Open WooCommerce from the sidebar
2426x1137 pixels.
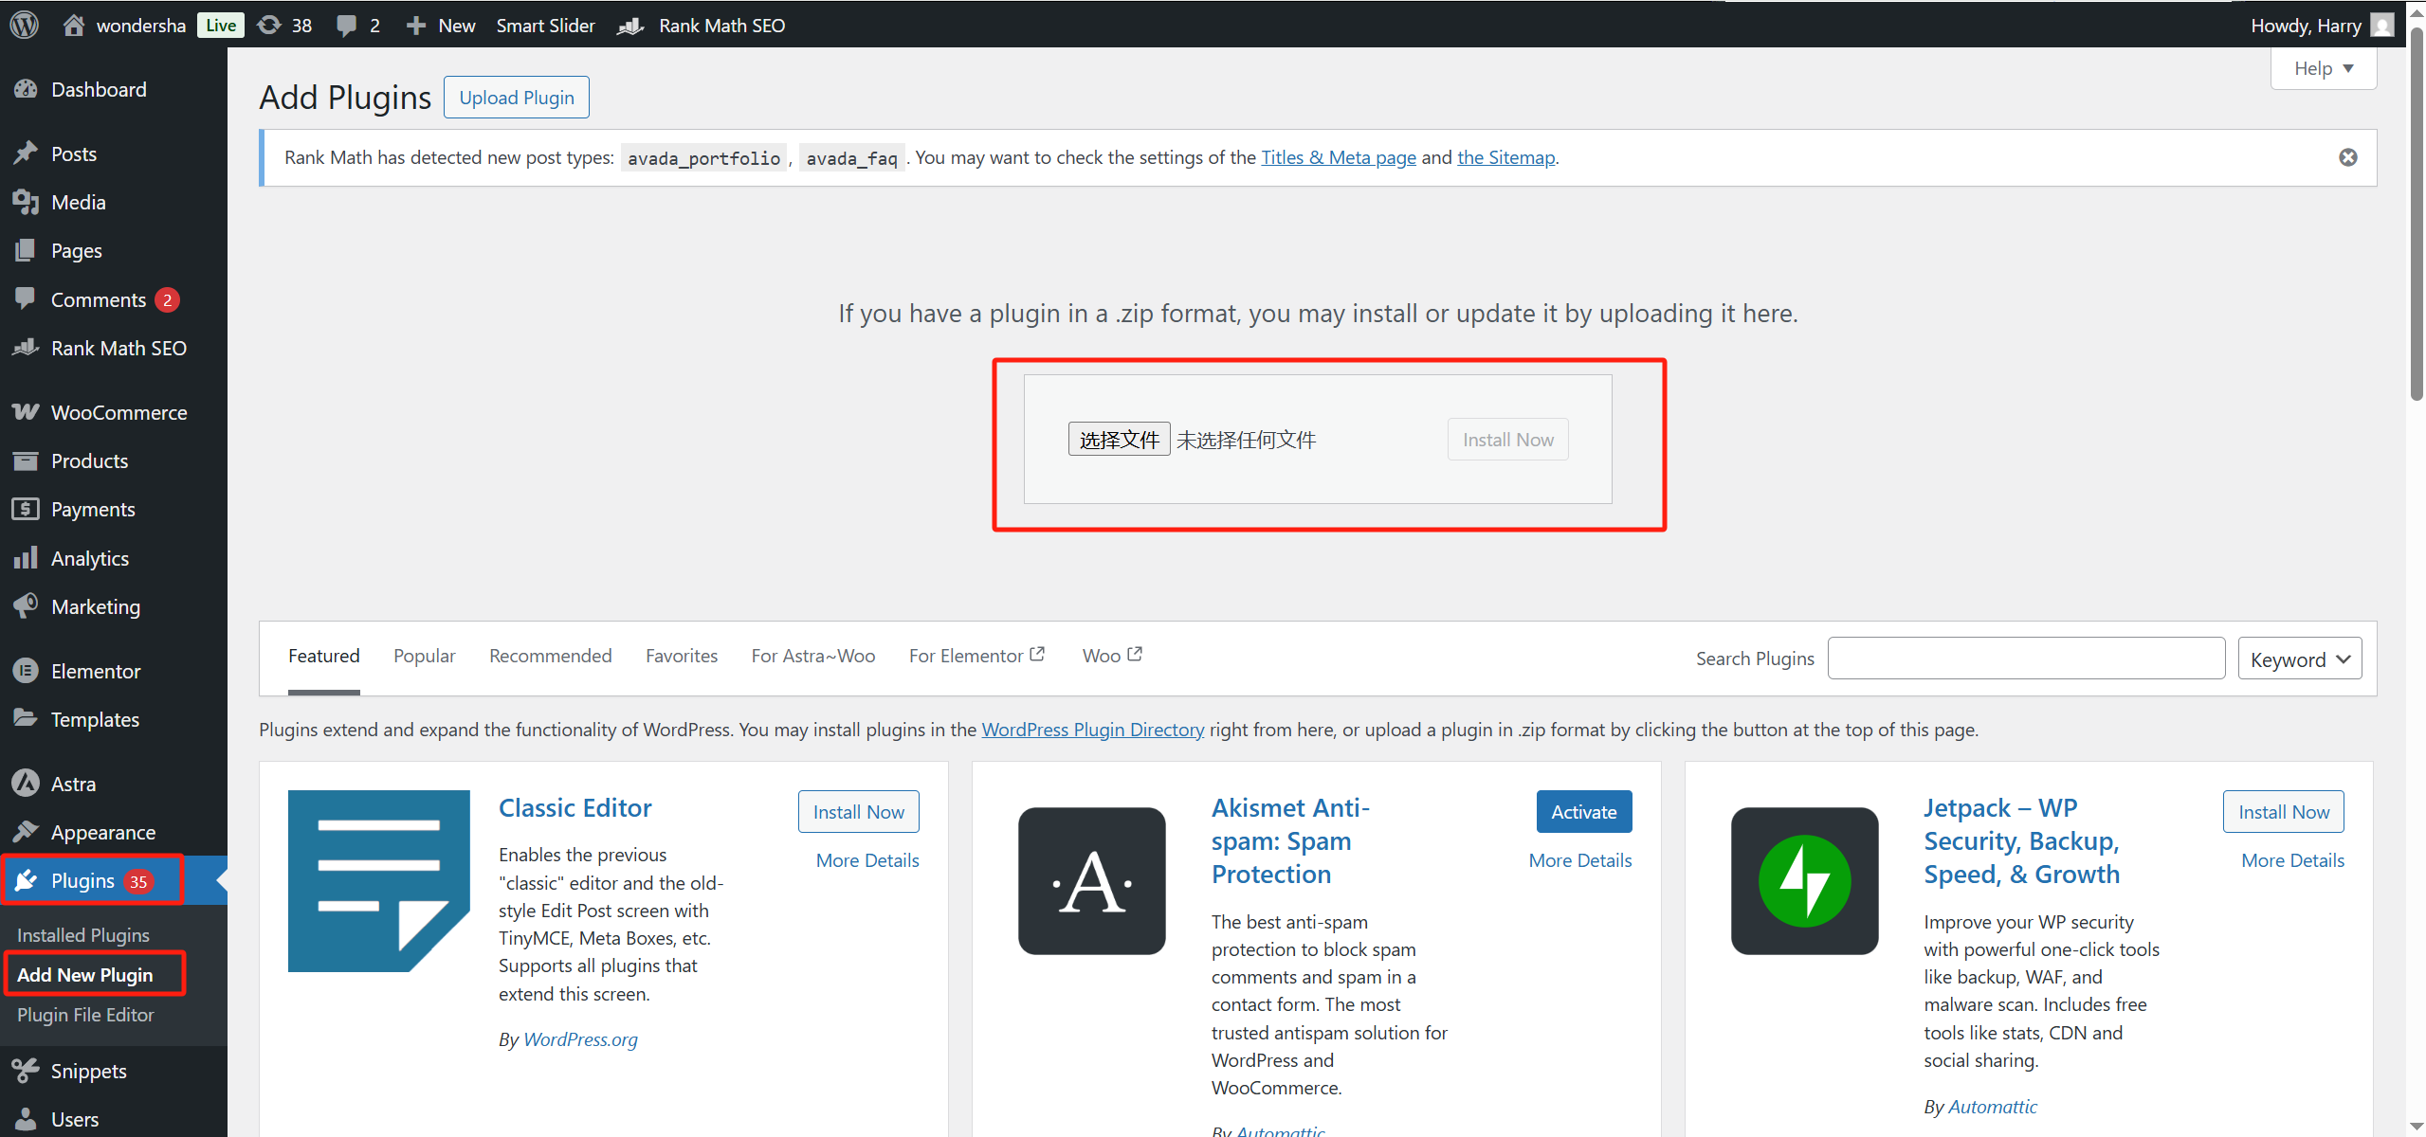119,412
